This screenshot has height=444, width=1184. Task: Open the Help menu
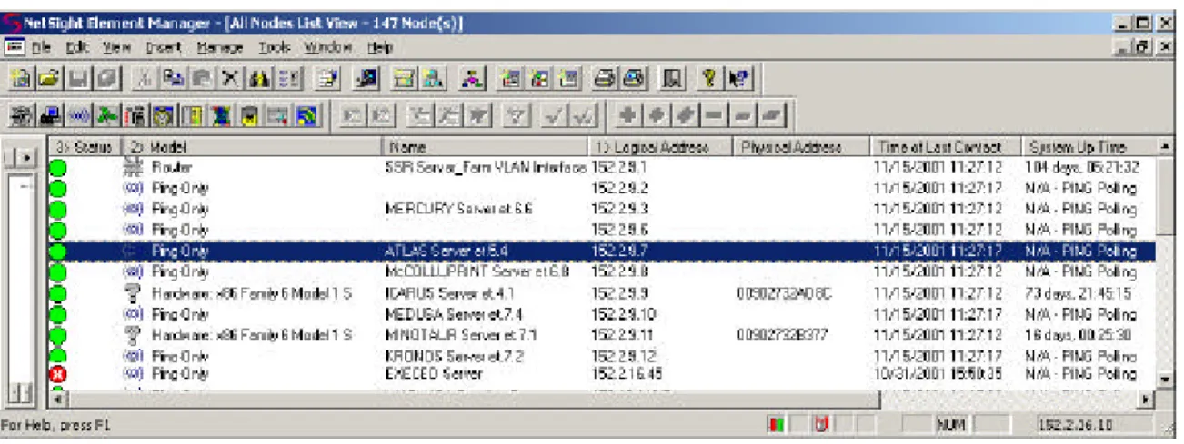click(x=379, y=47)
